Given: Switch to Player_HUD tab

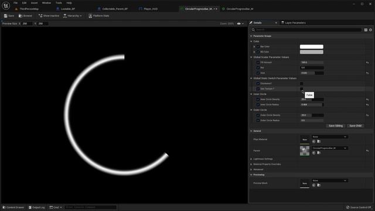Looking at the screenshot, I should click(x=148, y=9).
